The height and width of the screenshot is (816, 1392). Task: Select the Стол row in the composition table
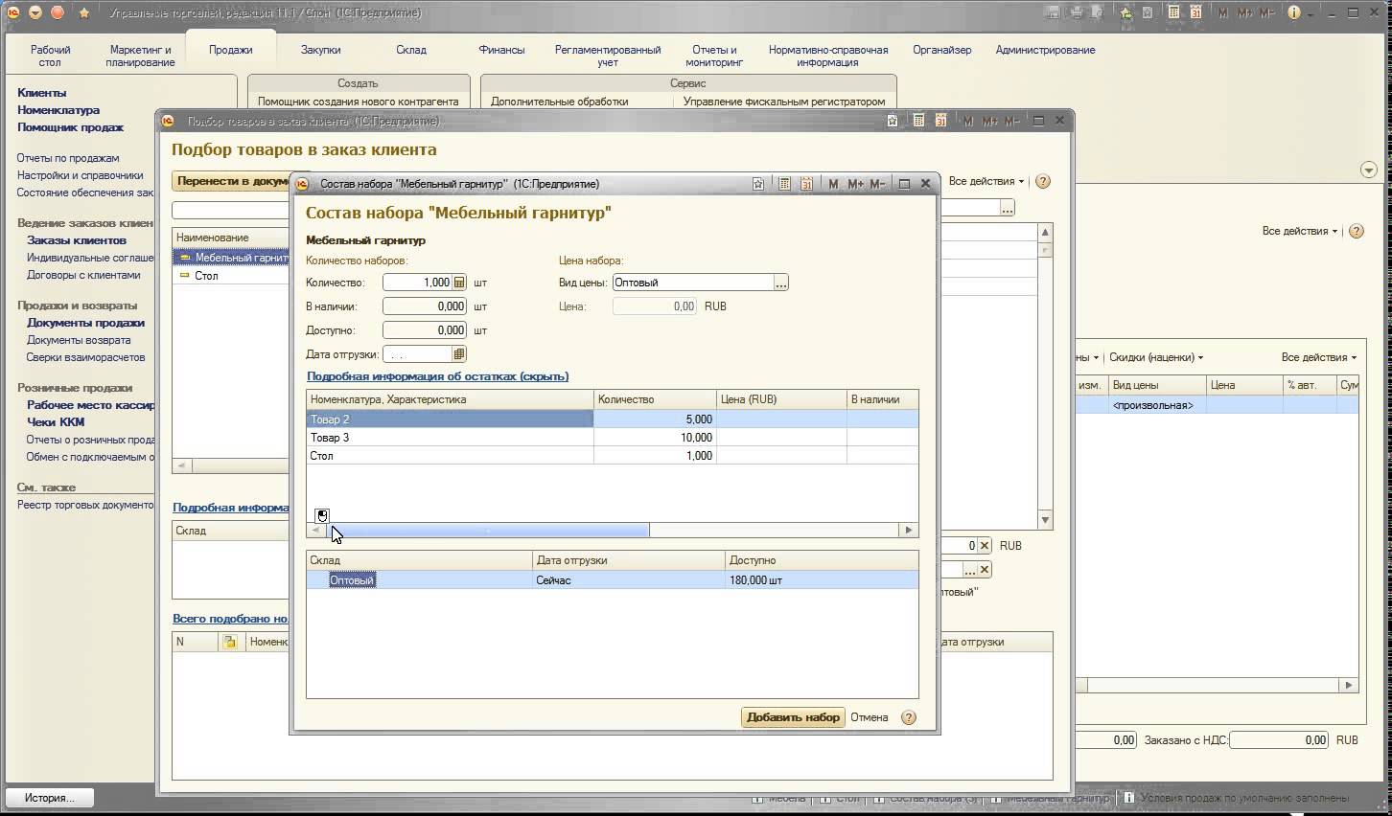tap(612, 456)
